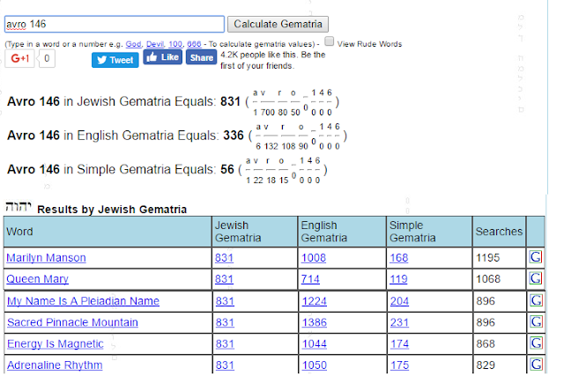Image resolution: width=564 pixels, height=391 pixels.
Task: Open the 100 example link
Action: coord(175,44)
